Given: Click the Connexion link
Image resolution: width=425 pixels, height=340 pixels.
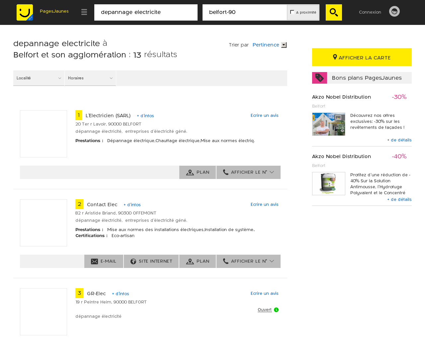Looking at the screenshot, I should [x=370, y=12].
